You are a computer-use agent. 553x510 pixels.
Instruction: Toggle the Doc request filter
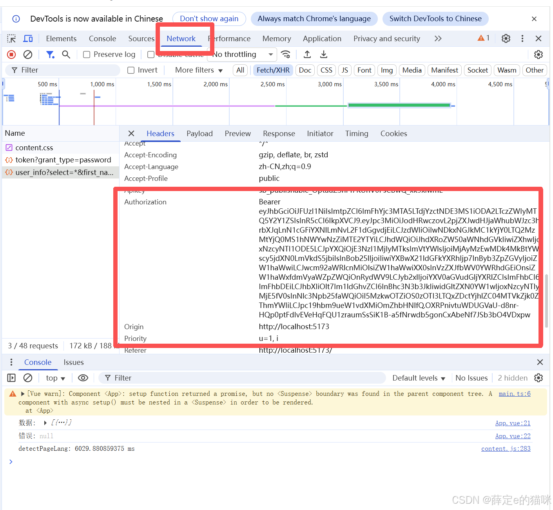(x=305, y=70)
